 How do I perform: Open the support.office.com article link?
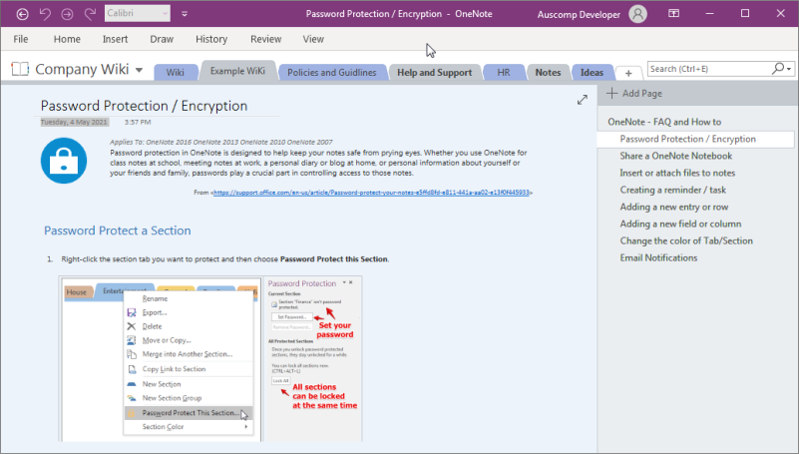click(x=371, y=193)
